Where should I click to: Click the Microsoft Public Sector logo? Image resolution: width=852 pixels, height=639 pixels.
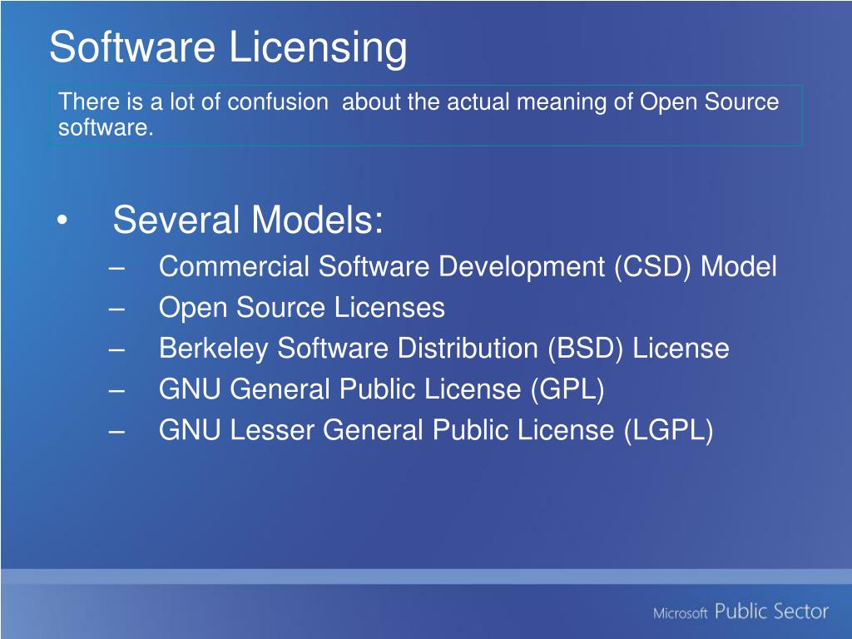741,612
